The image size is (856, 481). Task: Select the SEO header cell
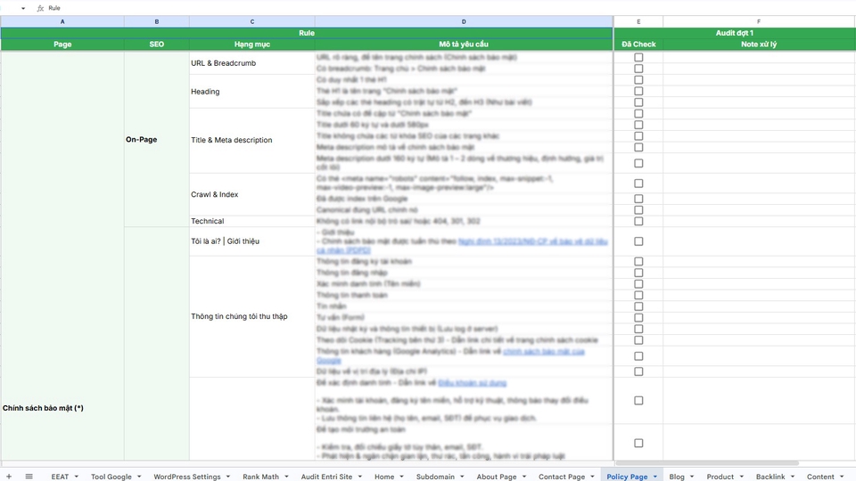click(157, 45)
